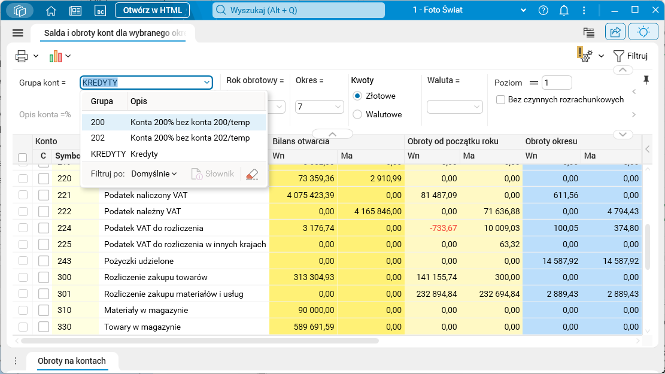Toggle the lightbulb hints icon
The width and height of the screenshot is (665, 374).
pos(643,32)
